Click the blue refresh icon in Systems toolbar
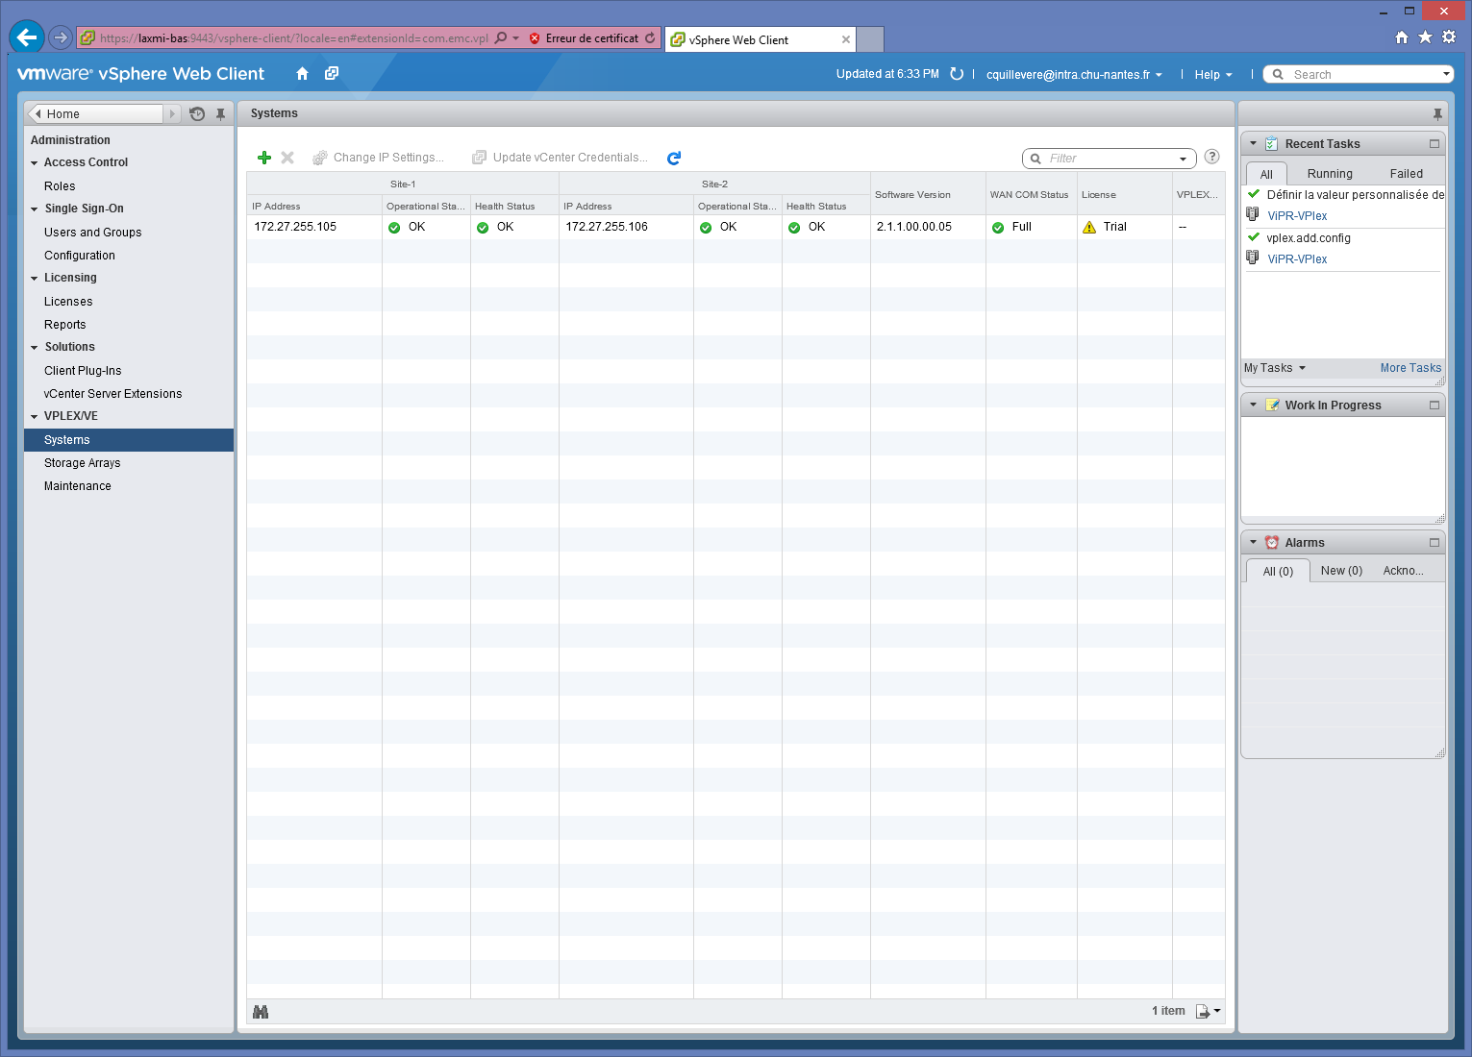The height and width of the screenshot is (1057, 1472). [674, 158]
